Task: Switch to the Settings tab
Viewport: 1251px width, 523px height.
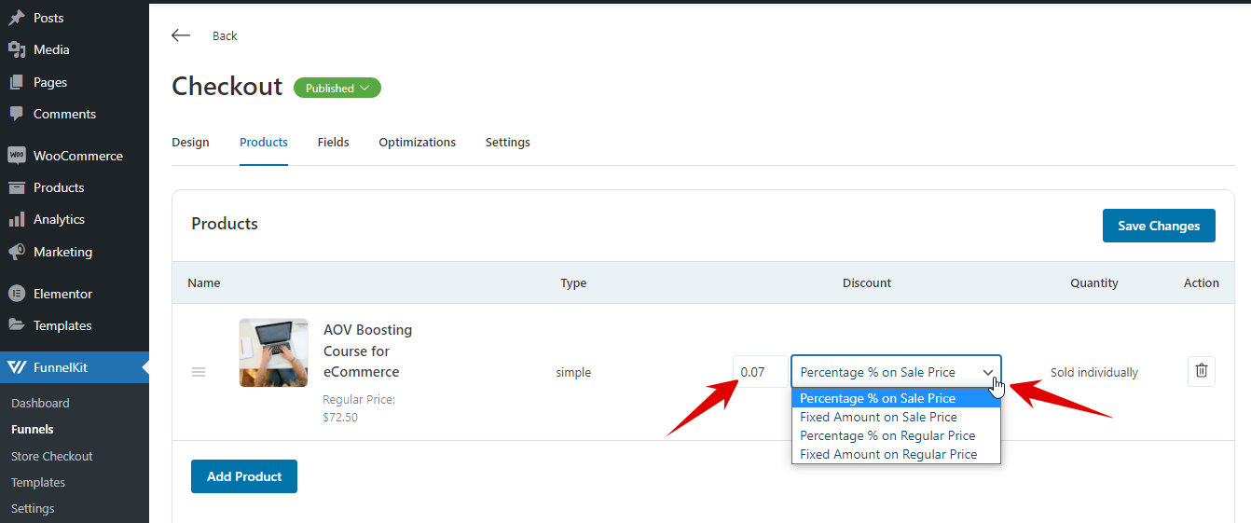Action: tap(508, 143)
